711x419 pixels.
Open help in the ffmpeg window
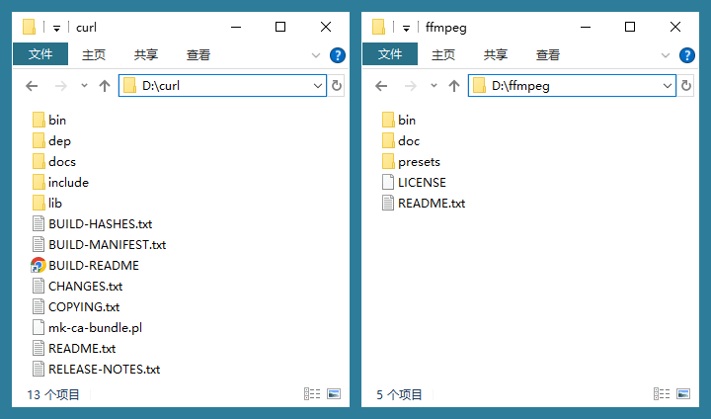(686, 55)
